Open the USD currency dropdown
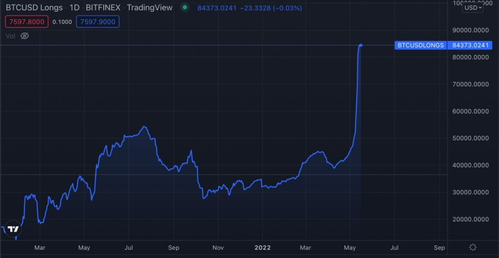Viewport: 499px width, 258px height. (472, 8)
